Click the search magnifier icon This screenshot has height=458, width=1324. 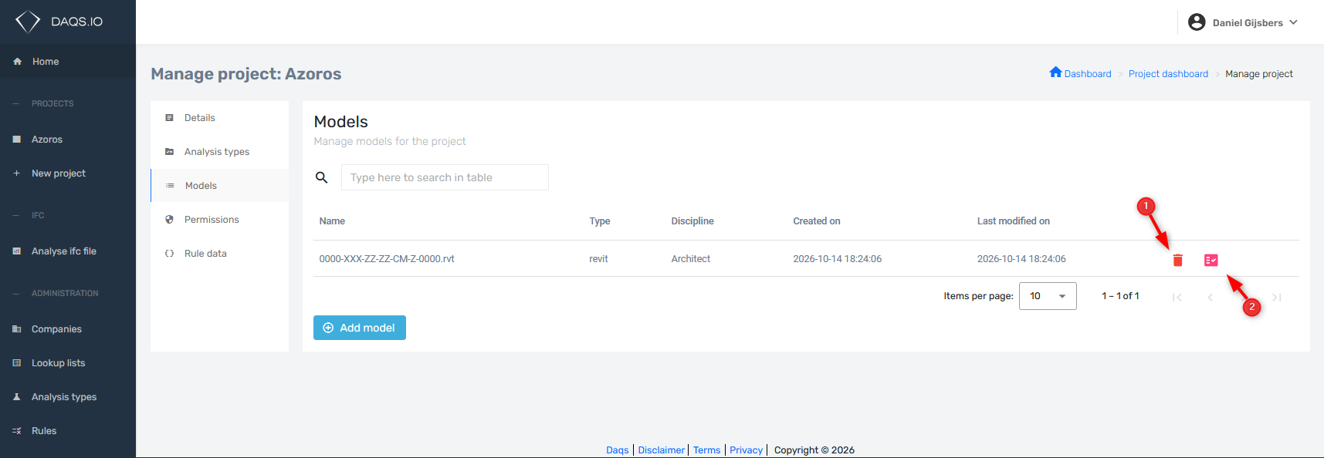[x=322, y=177]
